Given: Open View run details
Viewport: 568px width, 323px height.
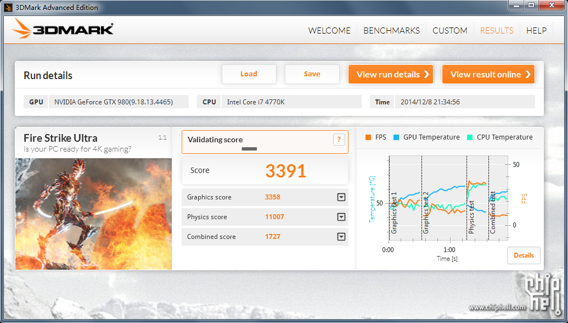Looking at the screenshot, I should tap(391, 74).
